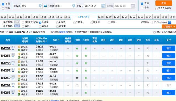Select the 普通 ticket type radio
176x101 pixels.
click(142, 4)
